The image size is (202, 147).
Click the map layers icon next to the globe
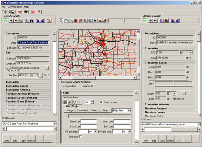(80, 21)
